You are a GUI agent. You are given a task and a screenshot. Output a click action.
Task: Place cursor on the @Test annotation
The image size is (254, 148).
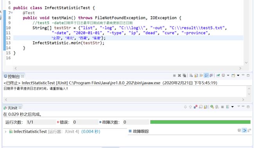tap(29, 13)
